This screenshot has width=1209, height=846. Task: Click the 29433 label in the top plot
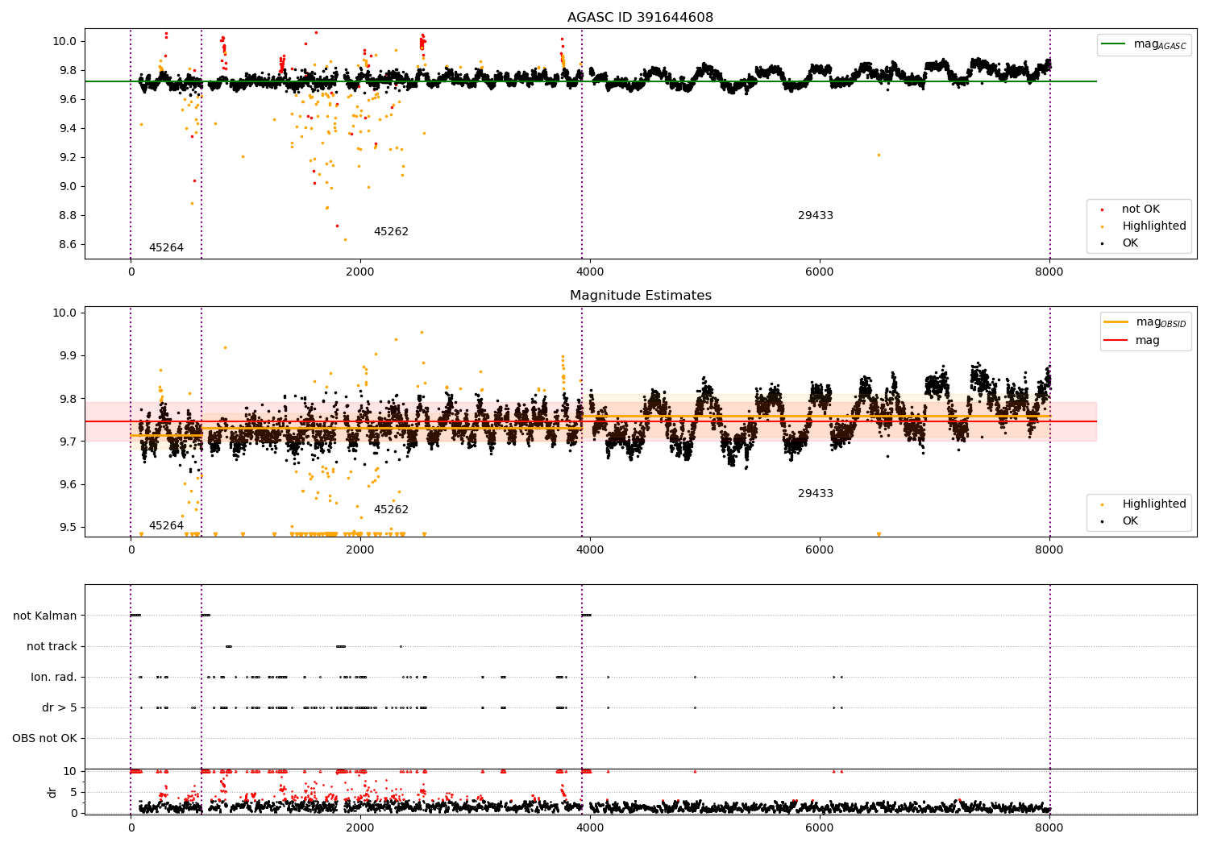click(x=816, y=216)
